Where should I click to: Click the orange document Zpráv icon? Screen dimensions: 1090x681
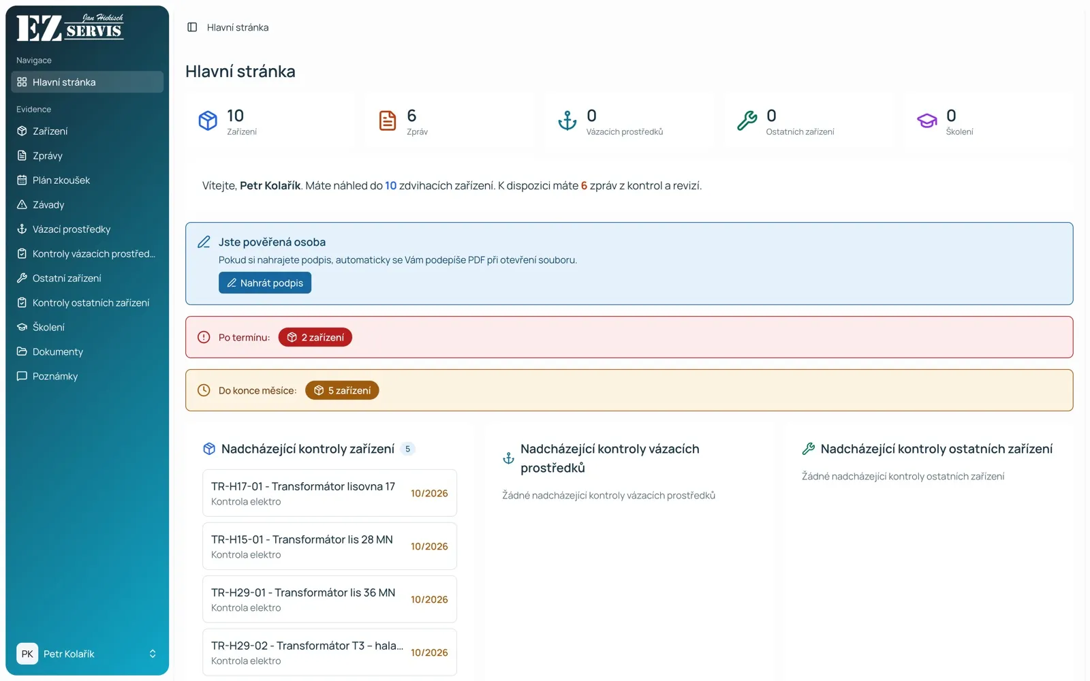(x=388, y=121)
